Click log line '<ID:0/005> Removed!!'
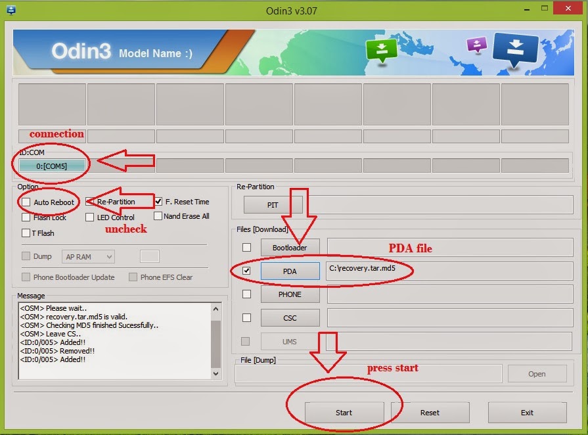 click(57, 351)
